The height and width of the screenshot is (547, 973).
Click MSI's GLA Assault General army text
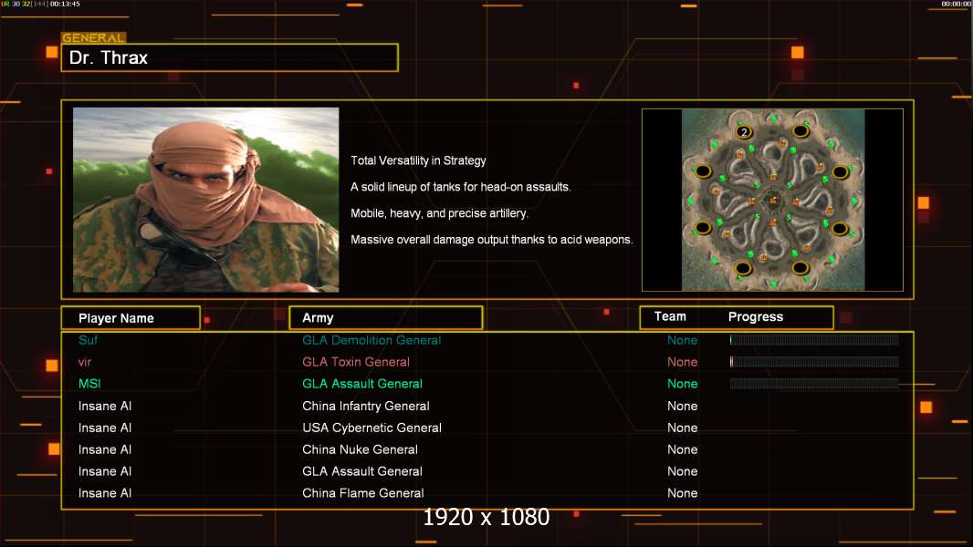362,384
